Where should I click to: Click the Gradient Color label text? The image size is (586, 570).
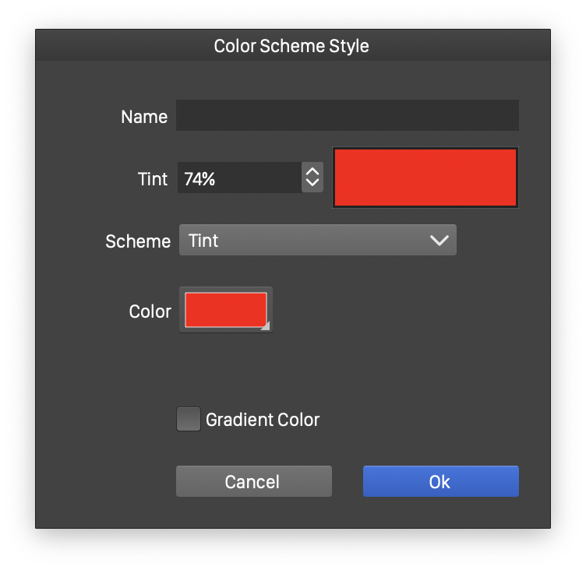[x=263, y=420]
